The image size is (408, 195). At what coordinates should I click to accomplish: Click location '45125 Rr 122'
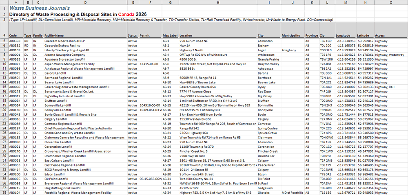(218, 188)
